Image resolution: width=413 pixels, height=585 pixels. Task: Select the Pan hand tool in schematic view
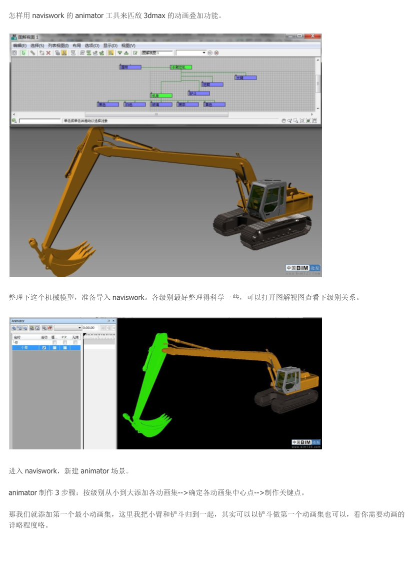(283, 121)
